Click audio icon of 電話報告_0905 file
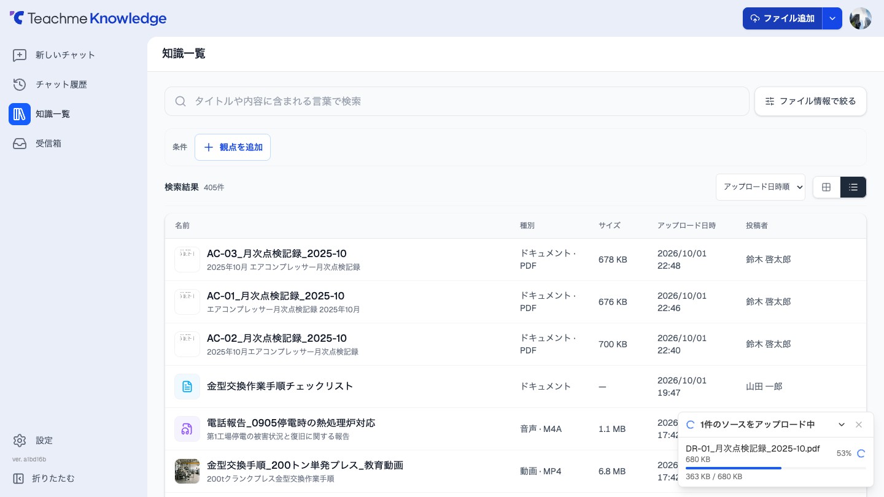884x497 pixels. 187,429
